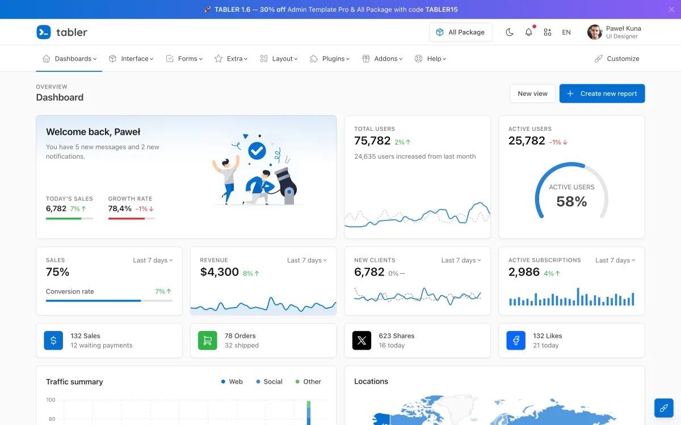681x425 pixels.
Task: Click Growth Rate red progress bar
Action: (x=132, y=218)
